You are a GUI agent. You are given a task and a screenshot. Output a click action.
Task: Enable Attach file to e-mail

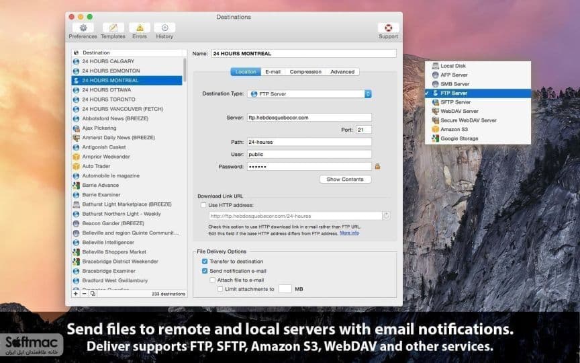(x=212, y=280)
